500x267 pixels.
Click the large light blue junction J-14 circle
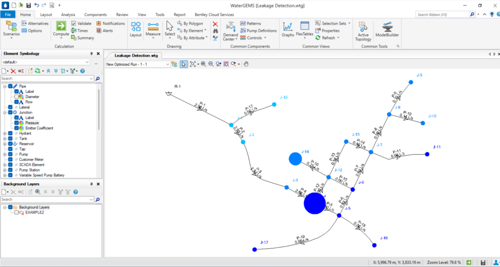click(295, 159)
